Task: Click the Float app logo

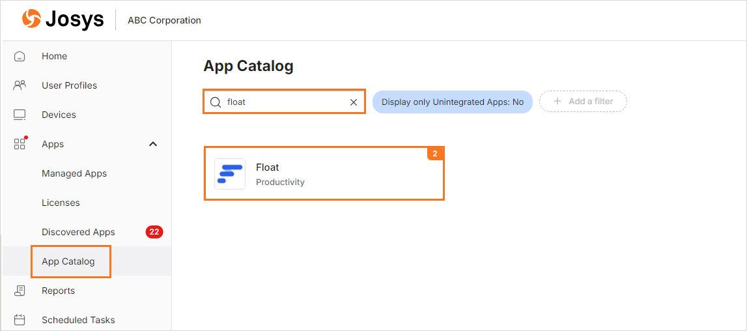Action: [x=230, y=174]
